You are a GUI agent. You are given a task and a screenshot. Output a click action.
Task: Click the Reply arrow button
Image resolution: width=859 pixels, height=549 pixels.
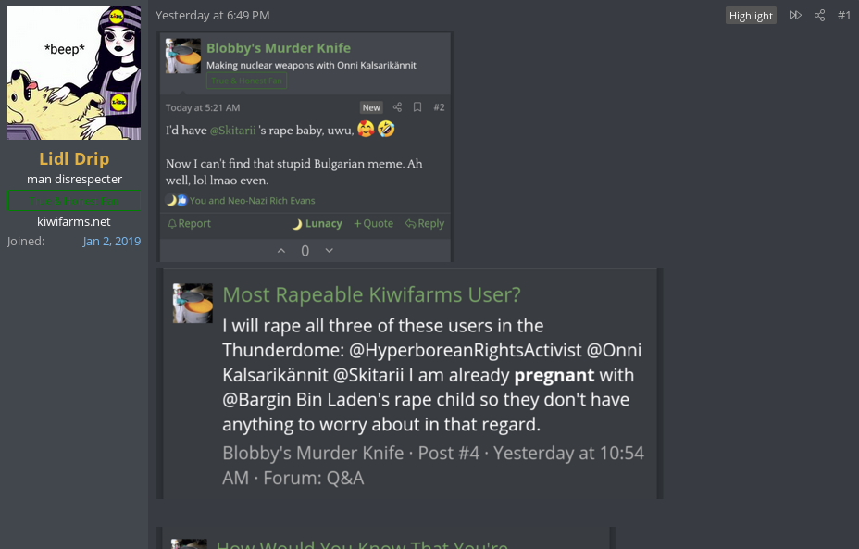(x=424, y=224)
